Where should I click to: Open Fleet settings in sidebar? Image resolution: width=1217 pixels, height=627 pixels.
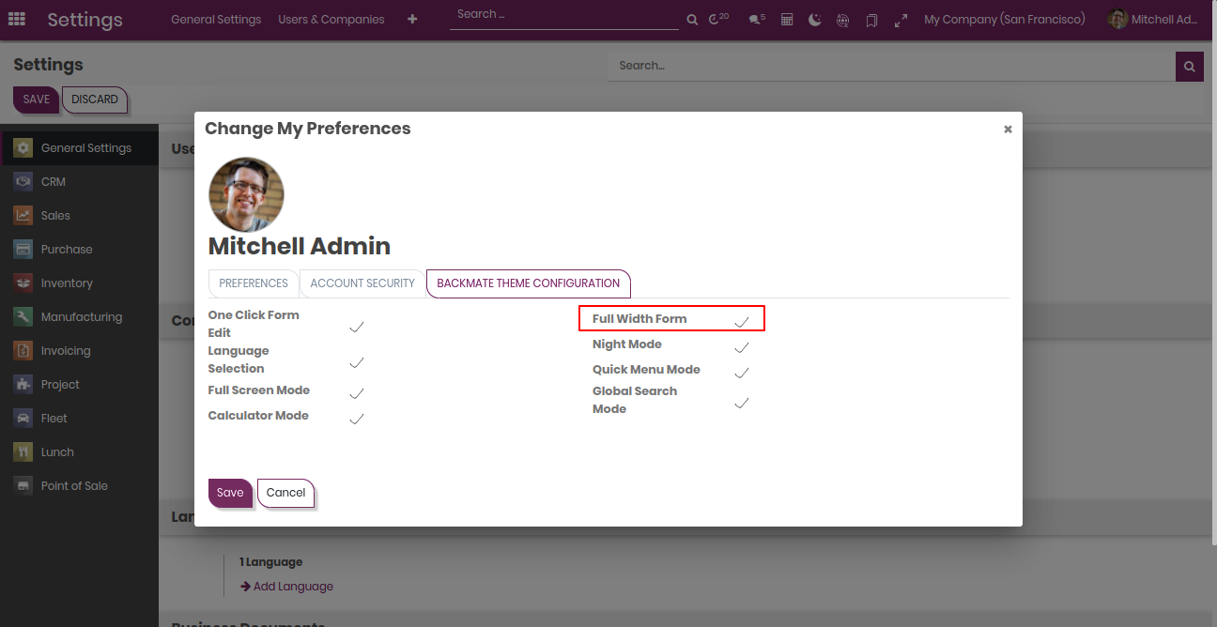click(80, 419)
